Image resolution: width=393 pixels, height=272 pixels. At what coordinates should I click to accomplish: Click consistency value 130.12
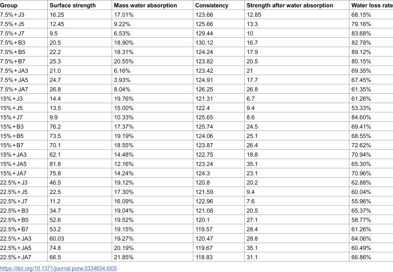pos(204,42)
